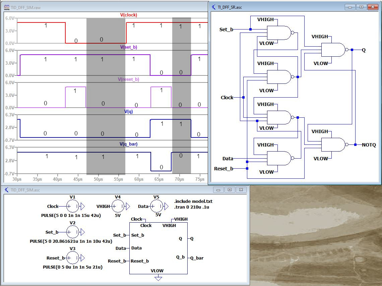The width and height of the screenshot is (382, 286).
Task: Minimize the TID_DFF_SIM.asc schematic window
Action: point(218,190)
